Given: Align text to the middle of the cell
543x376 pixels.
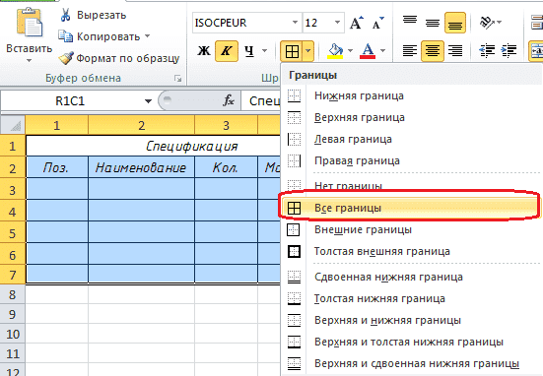Looking at the screenshot, I should click(x=433, y=23).
